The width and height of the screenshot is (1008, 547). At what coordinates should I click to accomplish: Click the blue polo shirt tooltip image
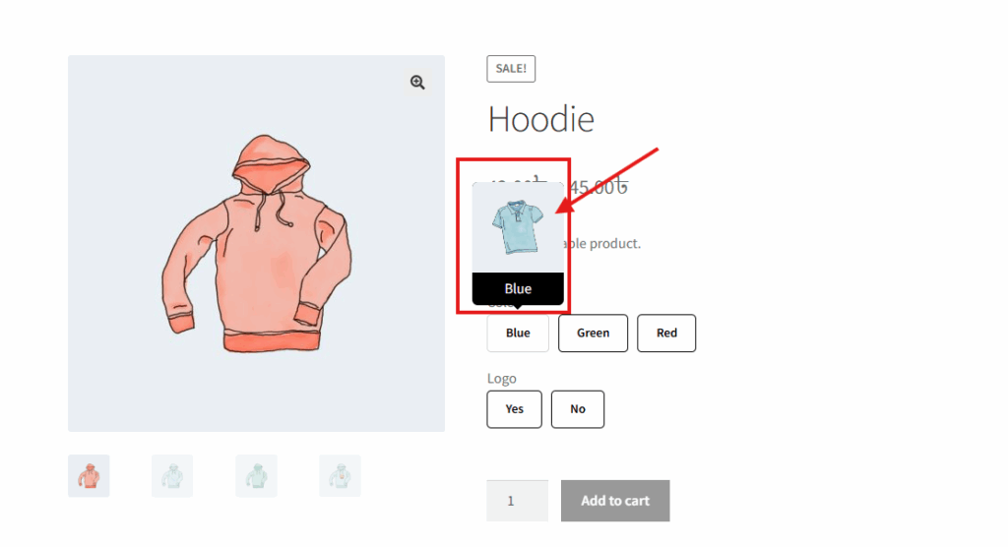pos(518,227)
